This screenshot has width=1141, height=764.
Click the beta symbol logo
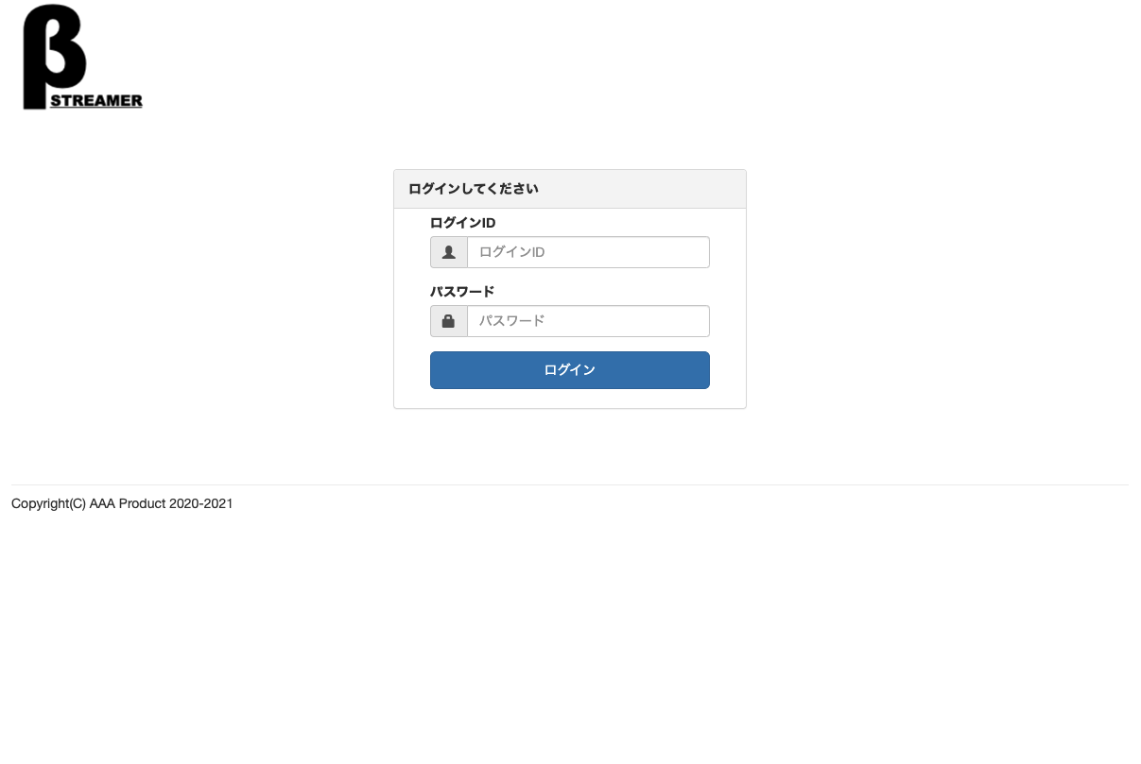tap(55, 55)
